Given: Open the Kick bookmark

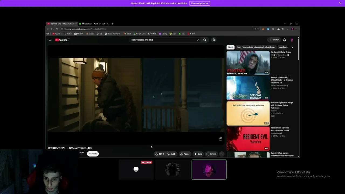Looking at the screenshot, I should point(182,34).
